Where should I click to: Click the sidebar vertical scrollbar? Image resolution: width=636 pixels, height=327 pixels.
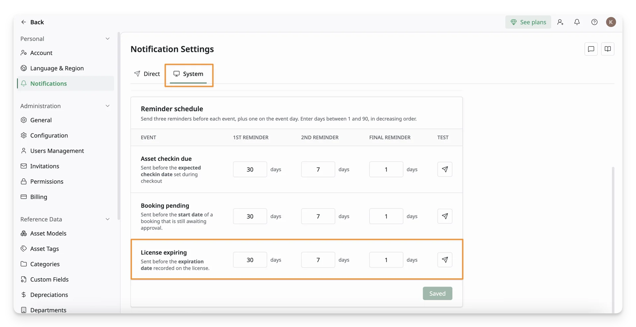click(119, 126)
